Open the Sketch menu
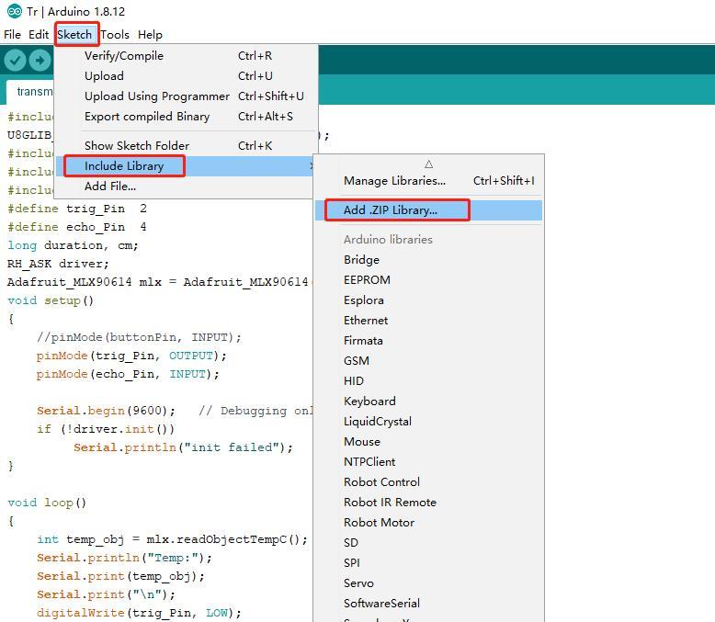 tap(74, 35)
